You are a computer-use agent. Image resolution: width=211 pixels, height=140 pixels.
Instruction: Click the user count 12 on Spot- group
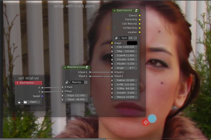tap(131, 38)
